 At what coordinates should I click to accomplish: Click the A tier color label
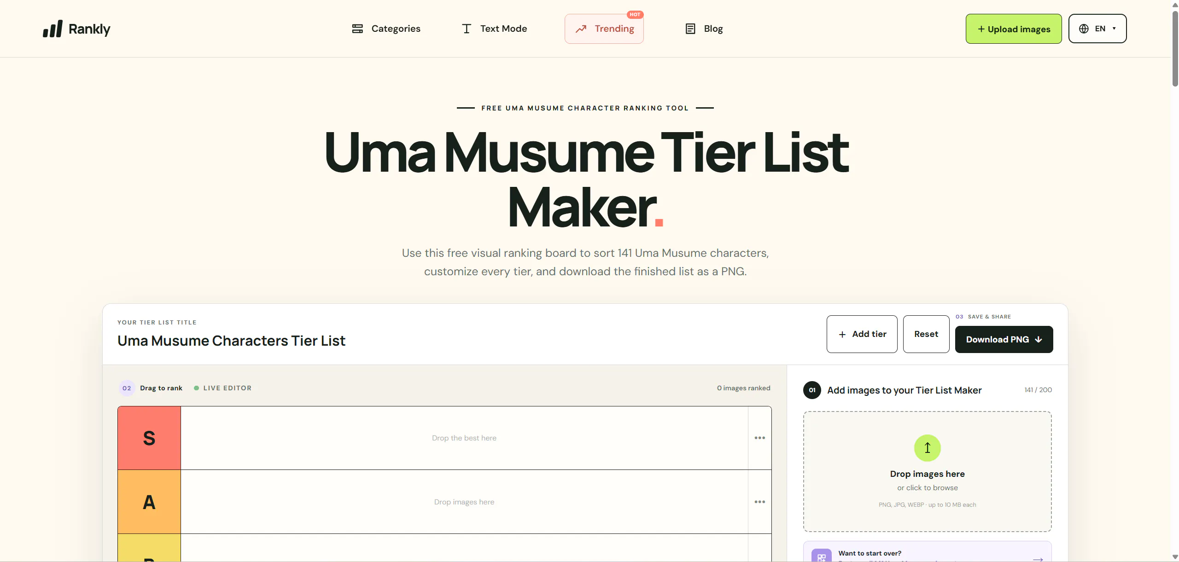[x=149, y=502]
